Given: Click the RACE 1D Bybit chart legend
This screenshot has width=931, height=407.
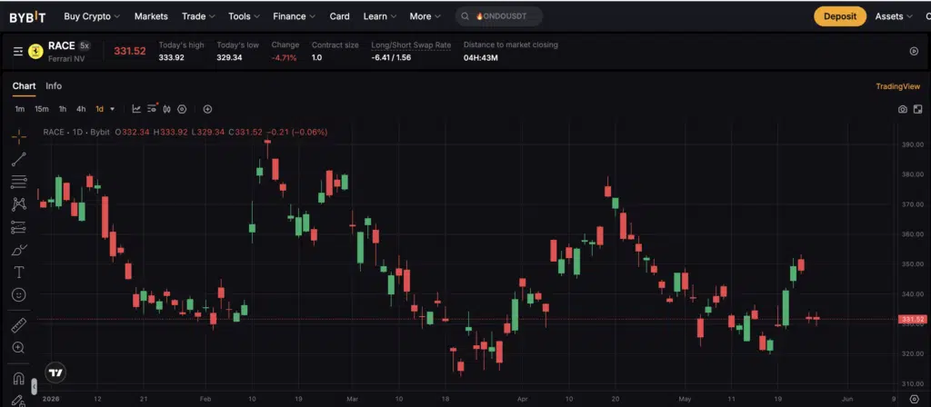Looking at the screenshot, I should point(76,133).
